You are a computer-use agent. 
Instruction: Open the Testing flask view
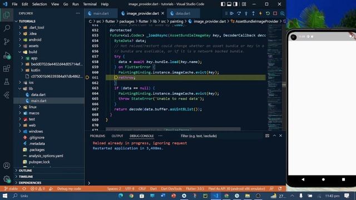pos(7,82)
